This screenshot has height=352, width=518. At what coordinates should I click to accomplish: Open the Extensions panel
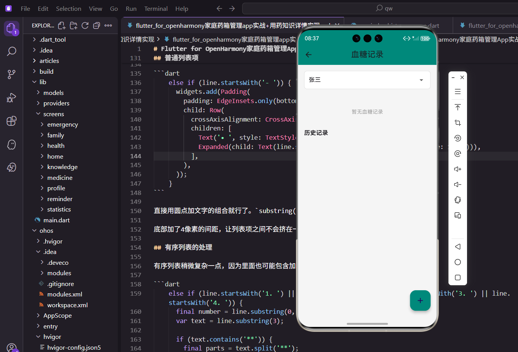[x=11, y=121]
